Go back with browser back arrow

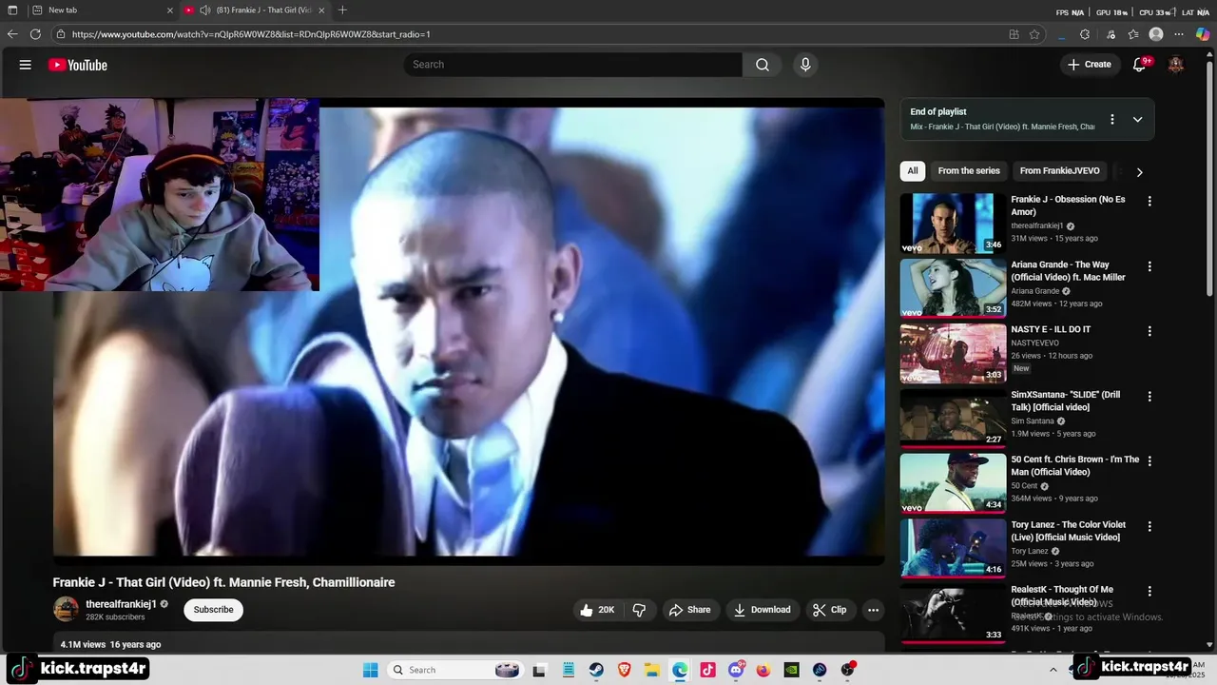12,34
